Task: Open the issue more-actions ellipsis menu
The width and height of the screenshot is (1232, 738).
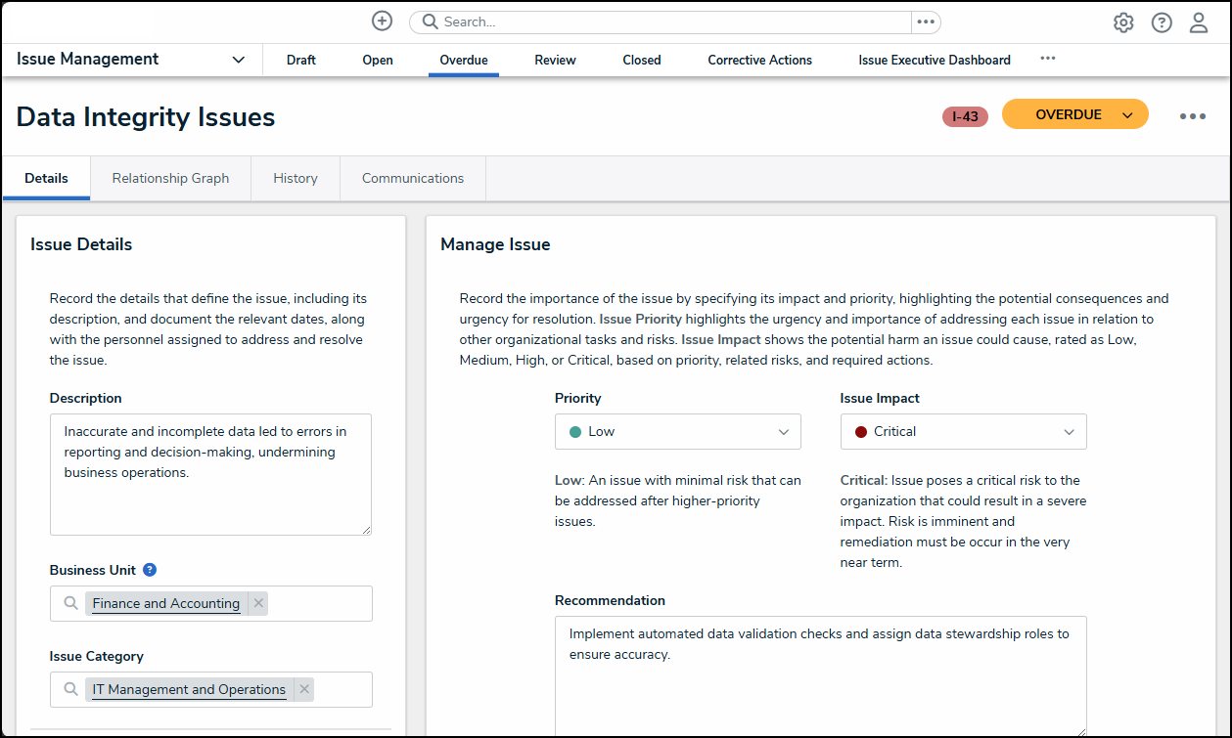Action: point(1192,116)
